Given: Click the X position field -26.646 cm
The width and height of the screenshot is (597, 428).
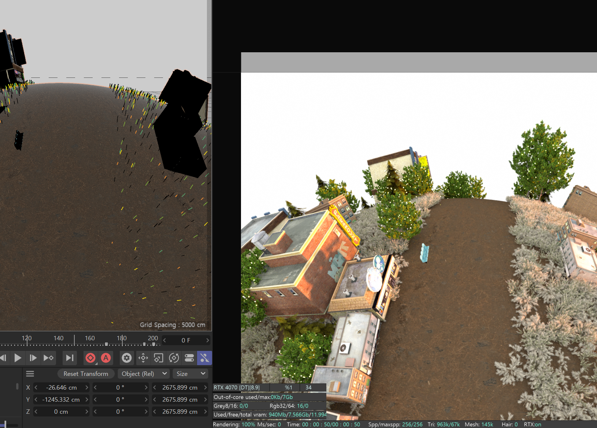Looking at the screenshot, I should point(62,387).
